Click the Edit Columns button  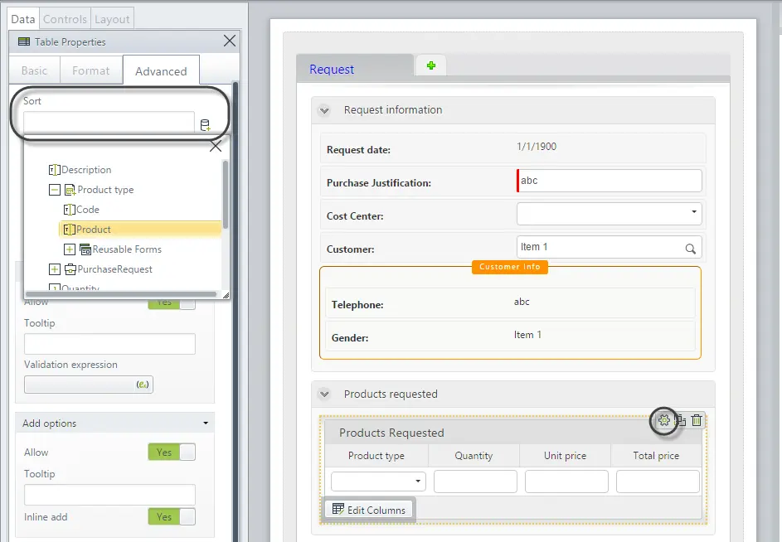pyautogui.click(x=369, y=510)
